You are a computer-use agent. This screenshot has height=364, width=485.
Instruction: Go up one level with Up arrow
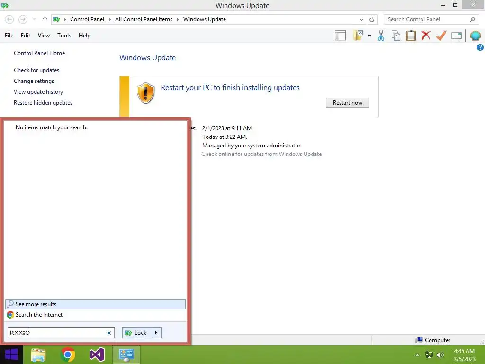pos(45,19)
